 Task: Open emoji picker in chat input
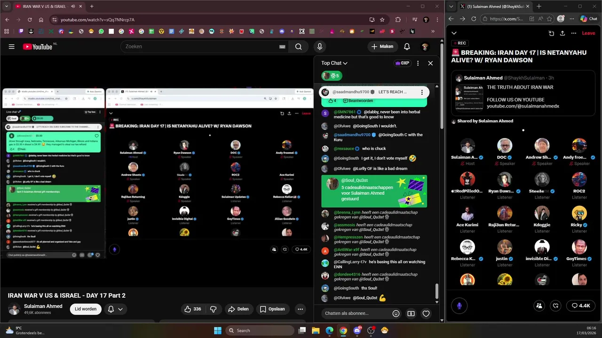click(396, 314)
